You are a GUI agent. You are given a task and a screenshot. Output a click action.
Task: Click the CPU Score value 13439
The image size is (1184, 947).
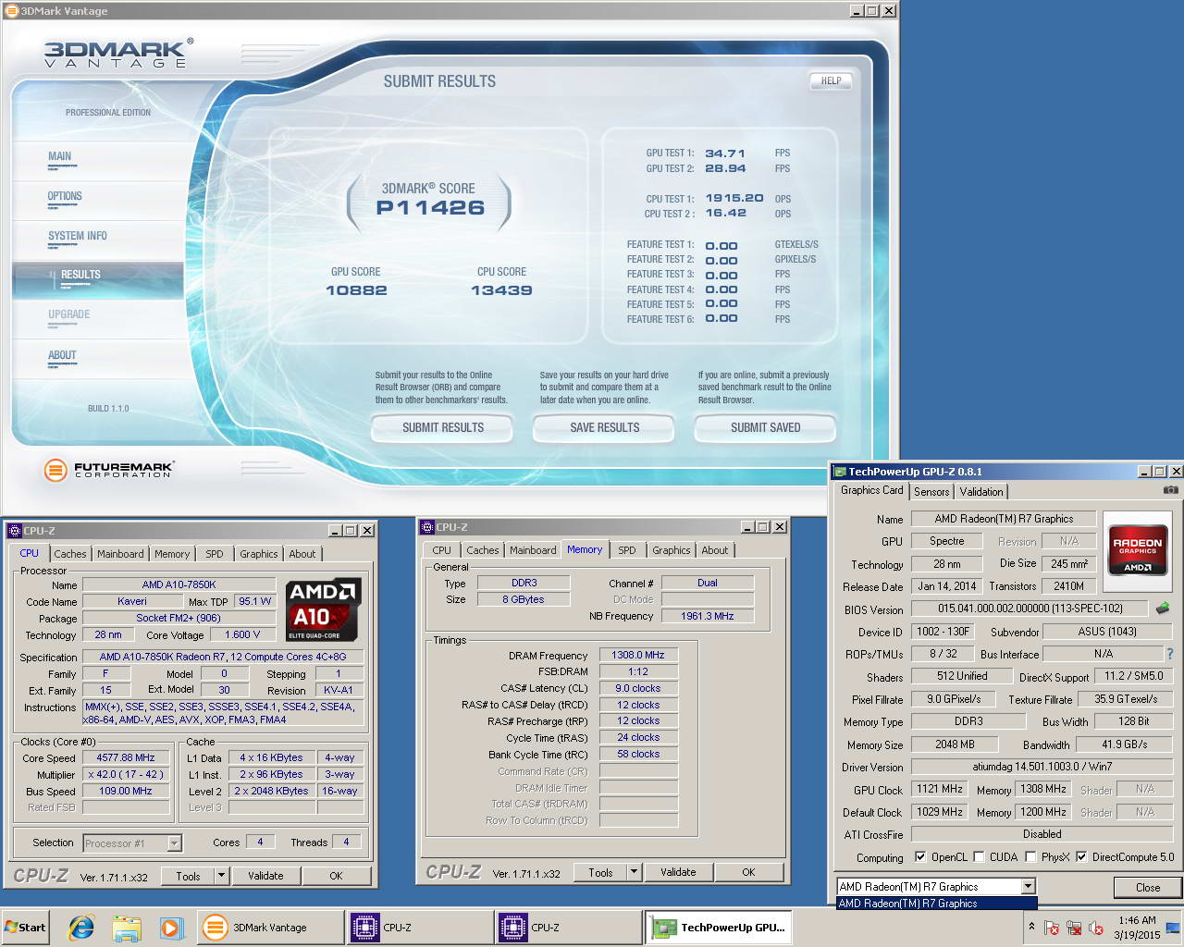tap(501, 290)
